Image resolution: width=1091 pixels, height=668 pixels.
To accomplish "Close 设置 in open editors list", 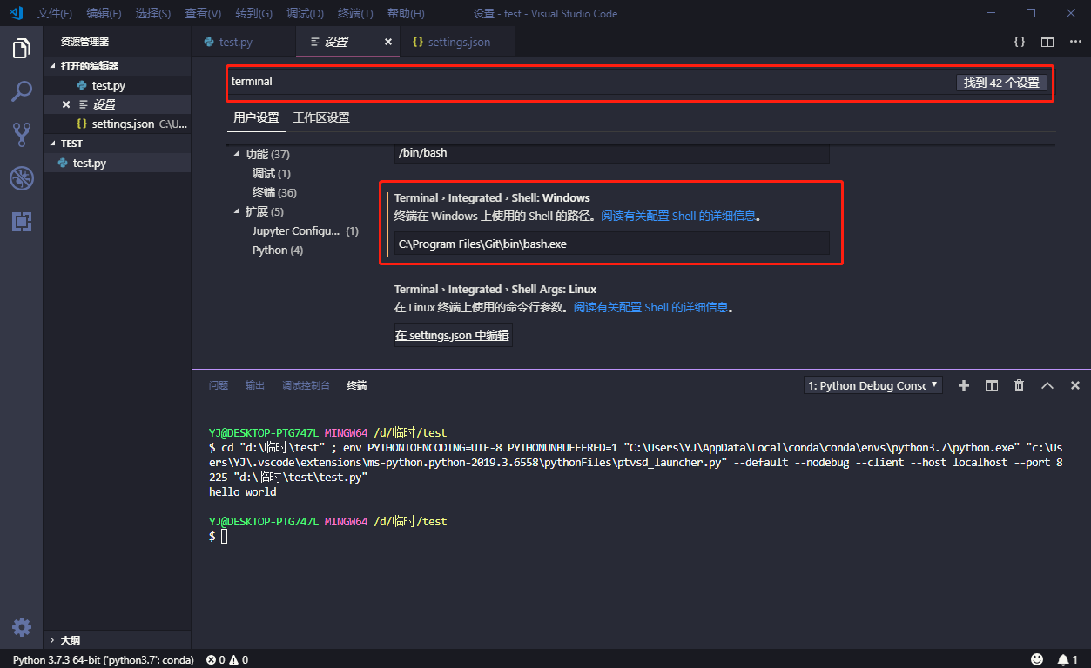I will tap(66, 104).
